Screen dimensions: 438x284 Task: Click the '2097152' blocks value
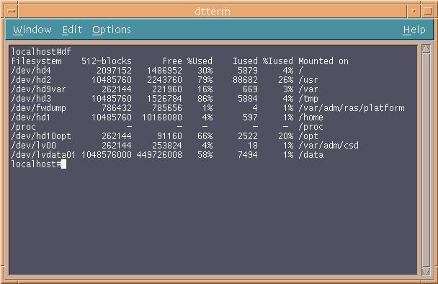coord(114,71)
